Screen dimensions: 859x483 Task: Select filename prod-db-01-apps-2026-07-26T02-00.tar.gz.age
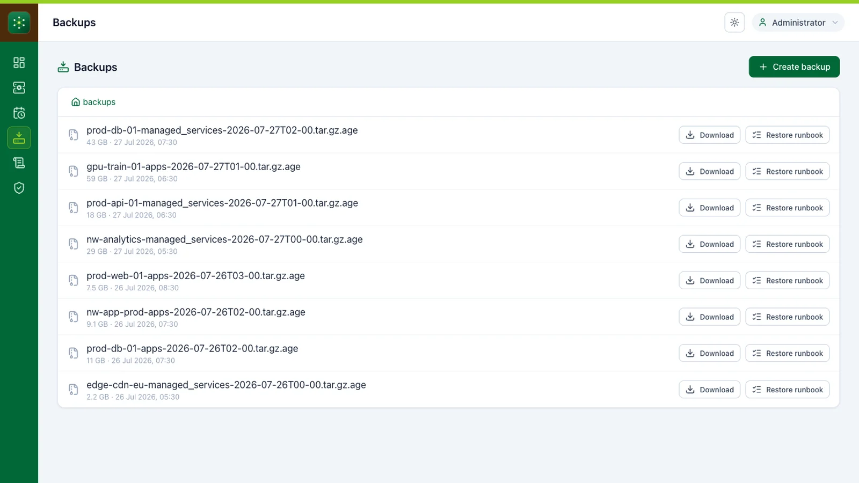click(192, 349)
